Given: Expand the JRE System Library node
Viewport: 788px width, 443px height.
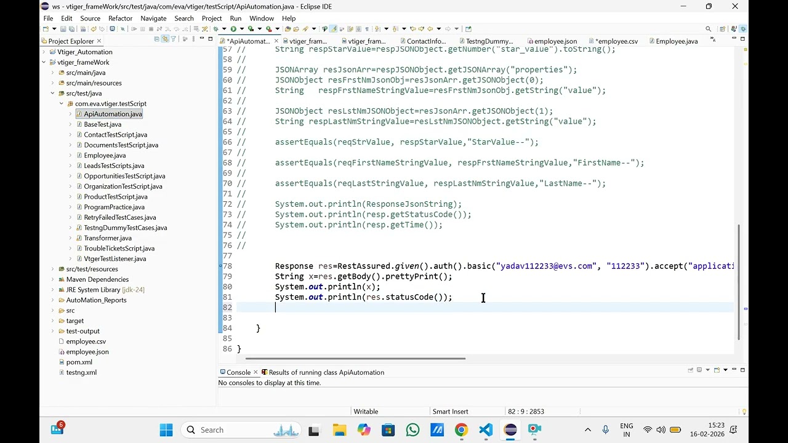Looking at the screenshot, I should [53, 290].
